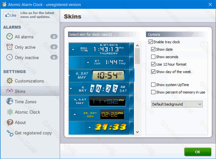Click the Only active count badge
The image size is (216, 159).
click(x=54, y=47)
